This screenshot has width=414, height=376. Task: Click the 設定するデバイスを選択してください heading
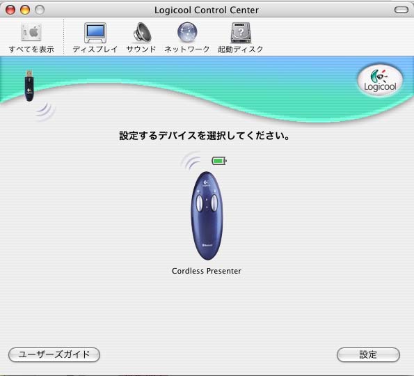tap(205, 136)
